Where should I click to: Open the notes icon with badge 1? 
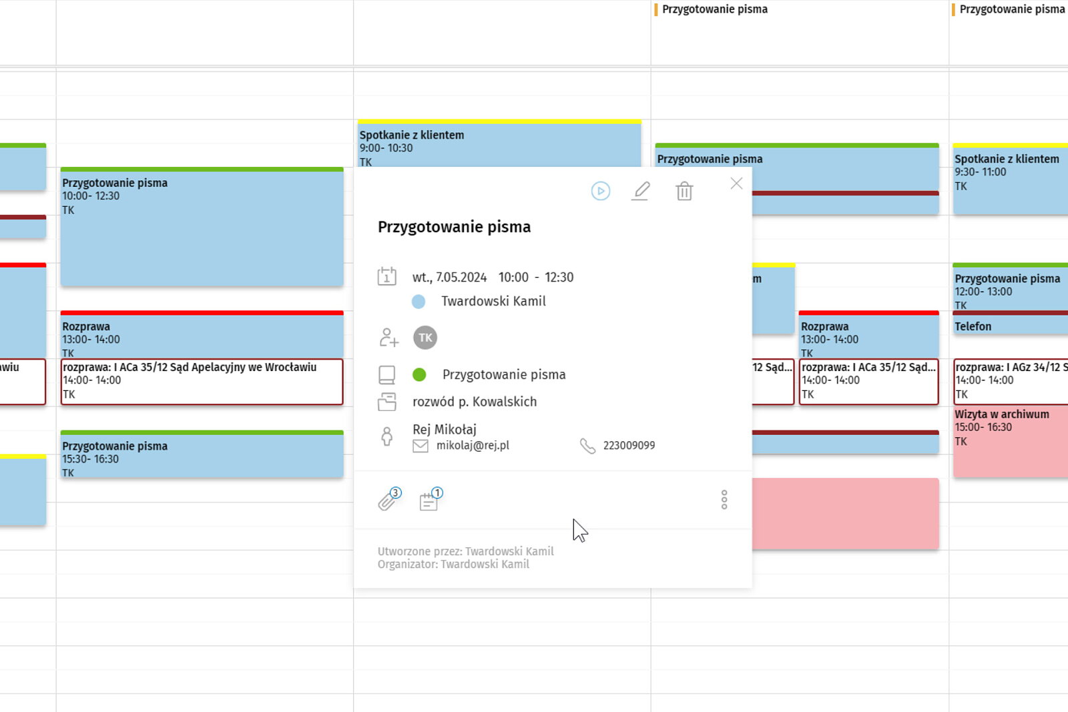point(431,499)
